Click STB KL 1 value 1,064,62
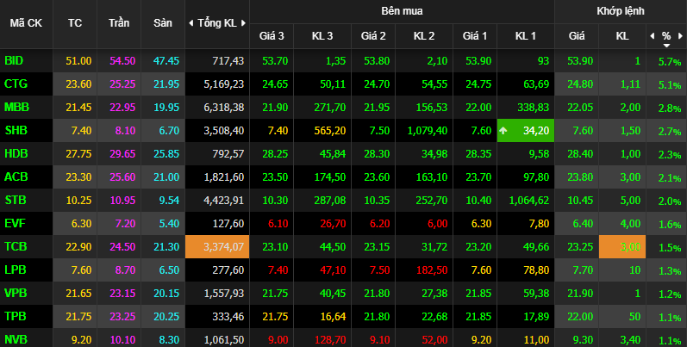The image size is (687, 347). [x=529, y=201]
